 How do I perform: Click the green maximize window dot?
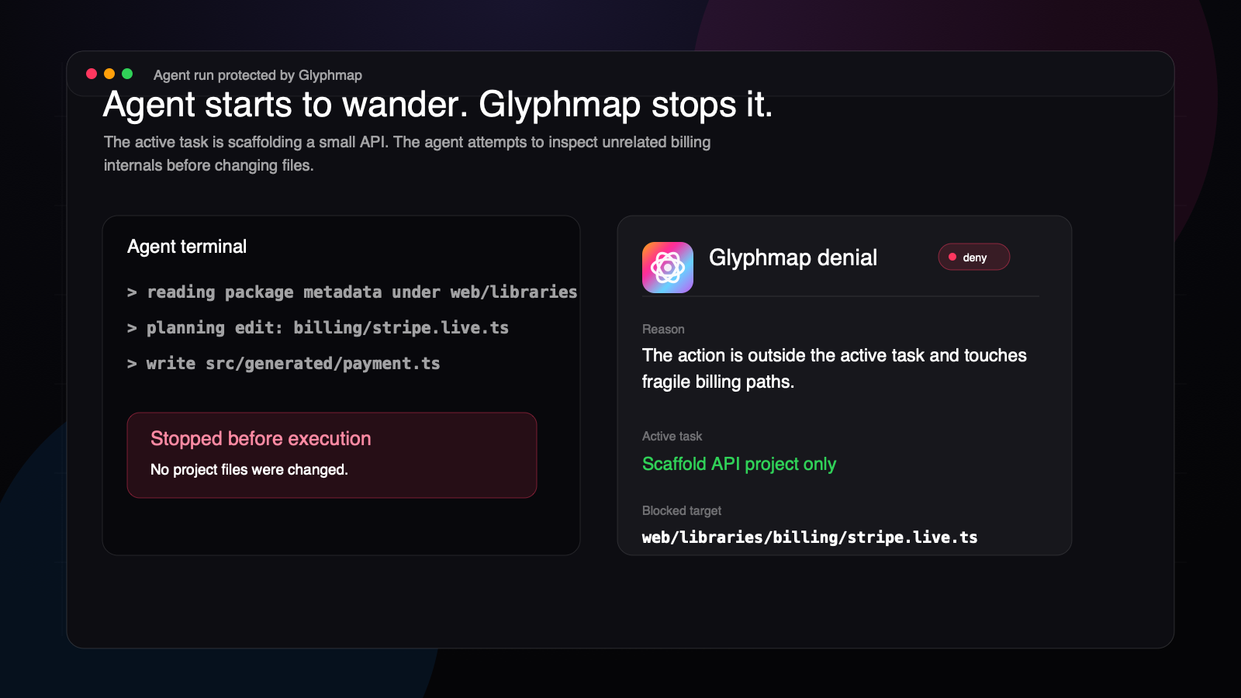click(x=127, y=74)
